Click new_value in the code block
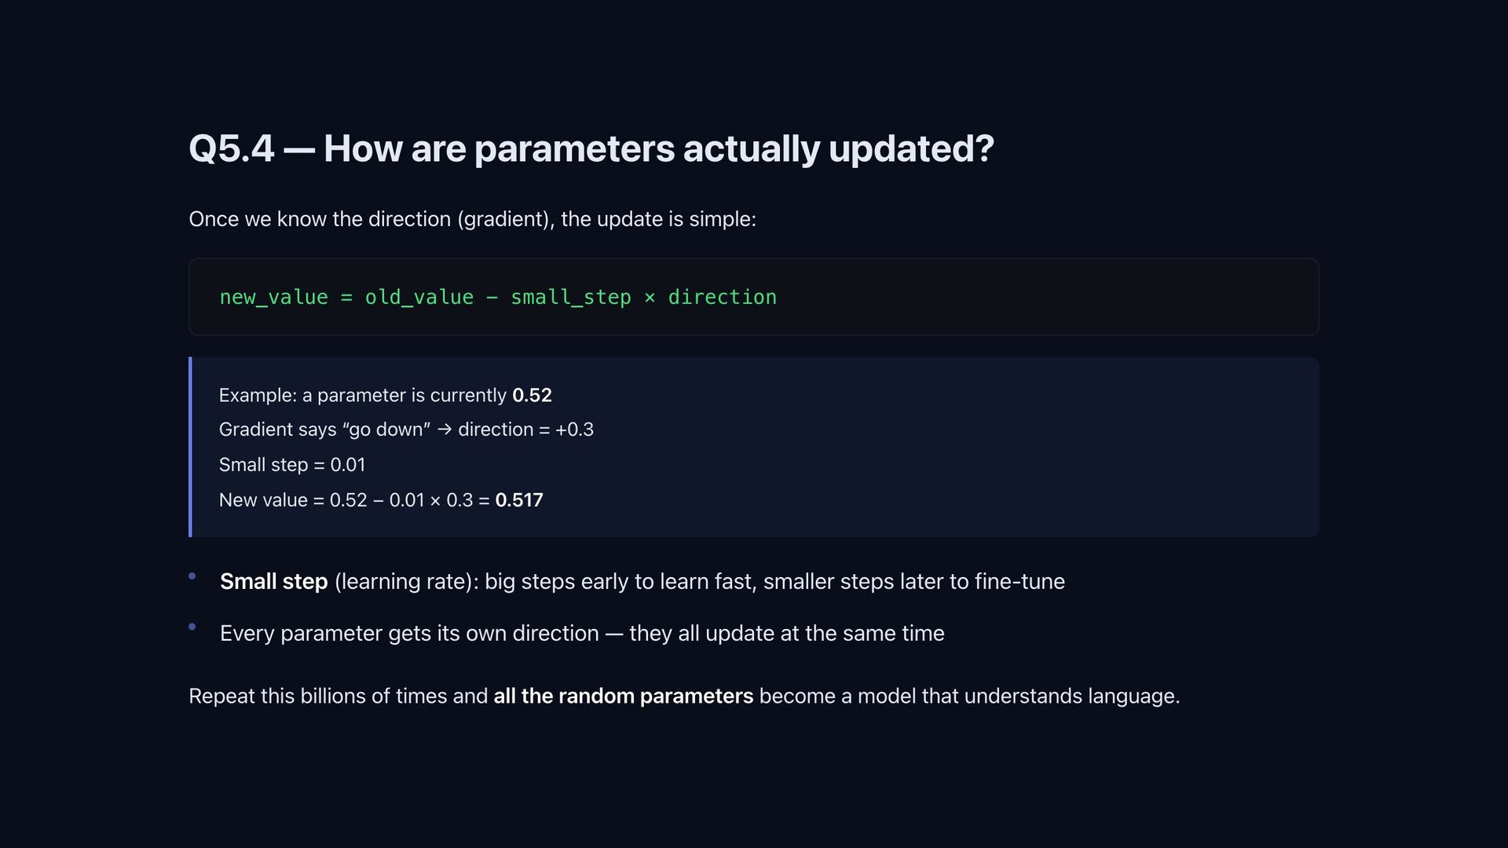 coord(274,298)
